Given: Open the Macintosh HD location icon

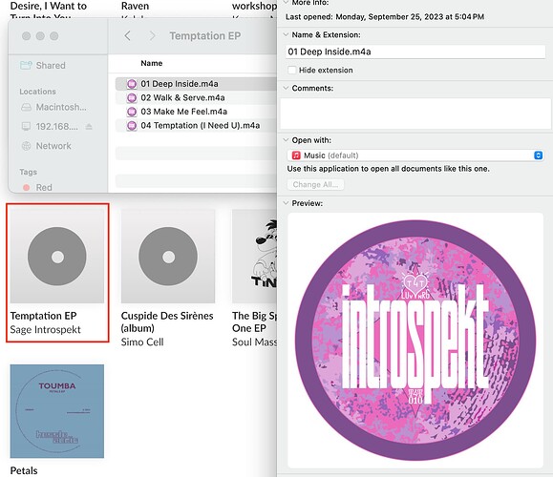Looking at the screenshot, I should coord(26,107).
